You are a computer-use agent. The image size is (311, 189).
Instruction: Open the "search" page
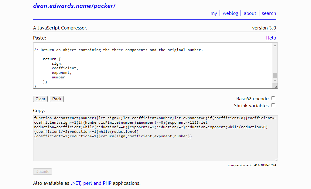[x=269, y=13]
